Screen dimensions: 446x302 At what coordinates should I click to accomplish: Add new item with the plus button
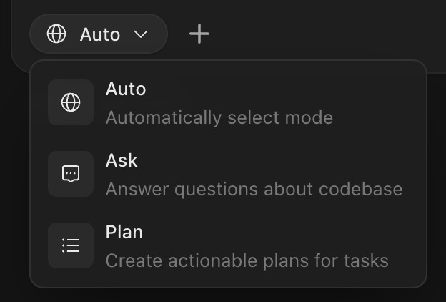click(x=199, y=34)
